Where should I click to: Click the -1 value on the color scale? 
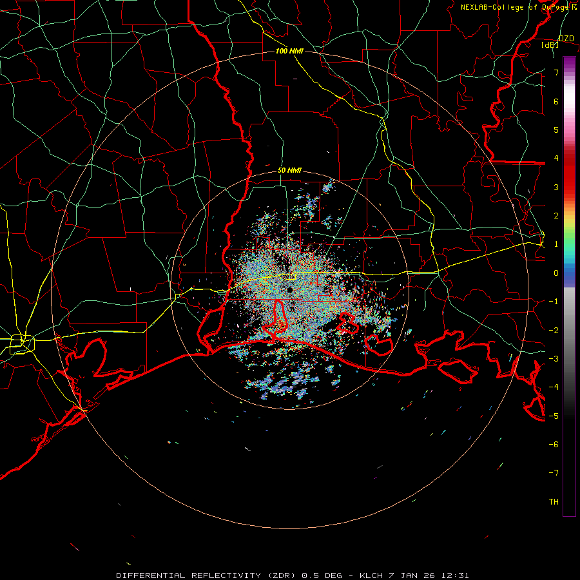click(x=554, y=302)
